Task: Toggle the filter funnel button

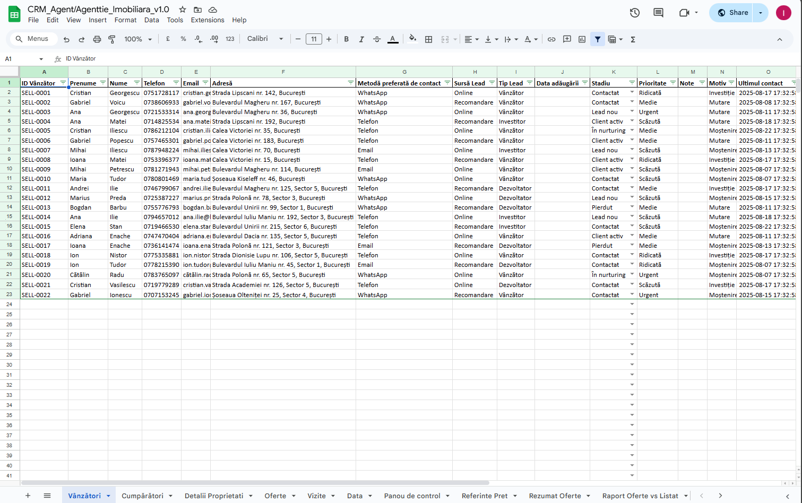Action: [x=598, y=39]
